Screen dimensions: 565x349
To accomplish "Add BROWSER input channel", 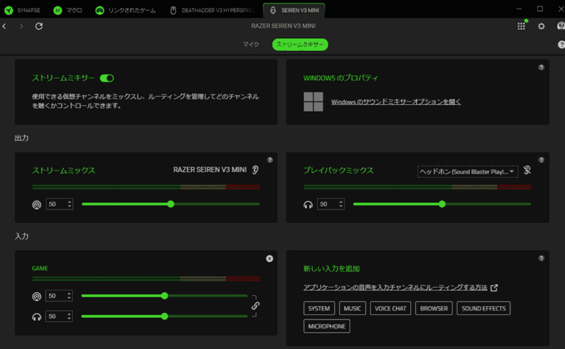I will [434, 308].
